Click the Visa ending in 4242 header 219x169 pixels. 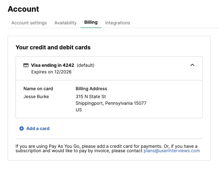(x=53, y=65)
